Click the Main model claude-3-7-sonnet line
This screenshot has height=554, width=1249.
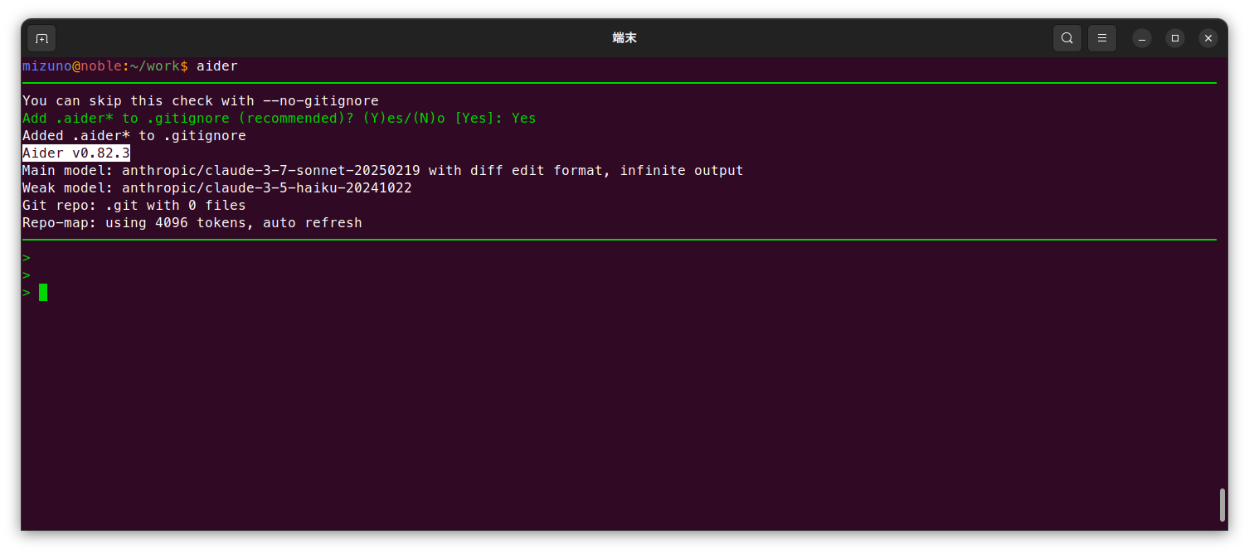(x=382, y=171)
